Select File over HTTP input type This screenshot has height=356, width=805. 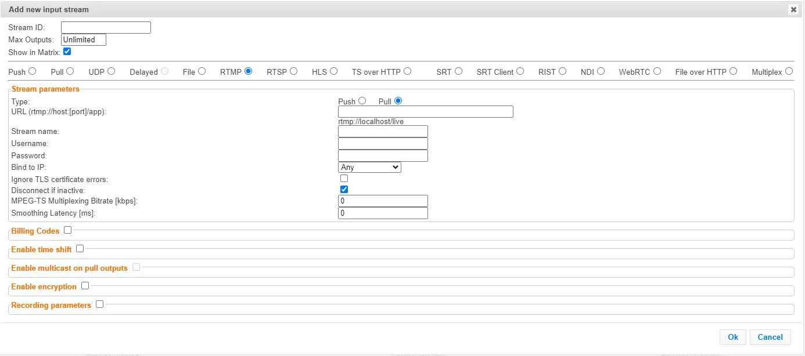click(x=733, y=71)
